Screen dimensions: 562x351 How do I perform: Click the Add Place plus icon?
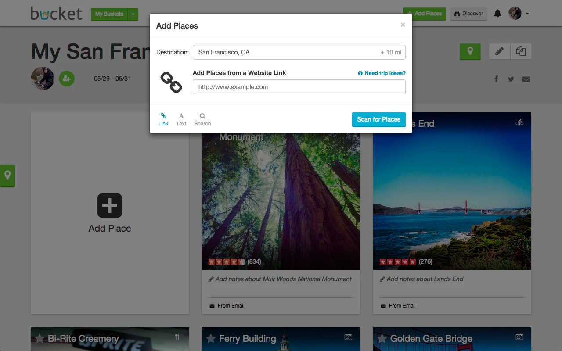point(110,205)
